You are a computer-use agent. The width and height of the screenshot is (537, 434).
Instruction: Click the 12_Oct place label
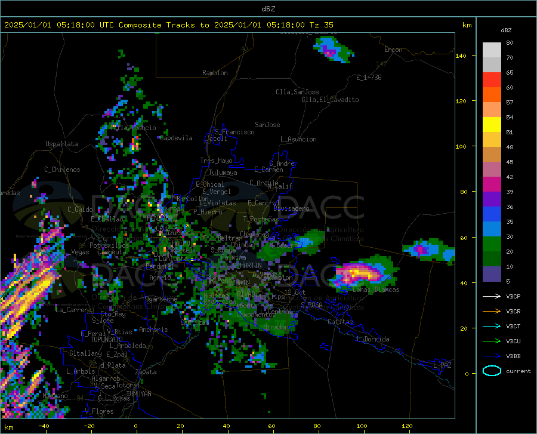(295, 292)
